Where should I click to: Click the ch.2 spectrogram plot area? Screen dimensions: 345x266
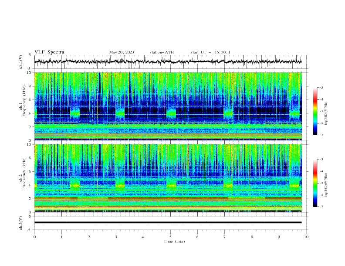click(x=168, y=178)
